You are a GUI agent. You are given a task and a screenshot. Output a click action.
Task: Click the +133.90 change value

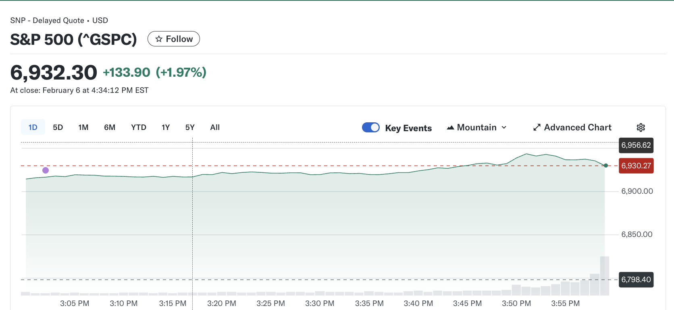(127, 73)
